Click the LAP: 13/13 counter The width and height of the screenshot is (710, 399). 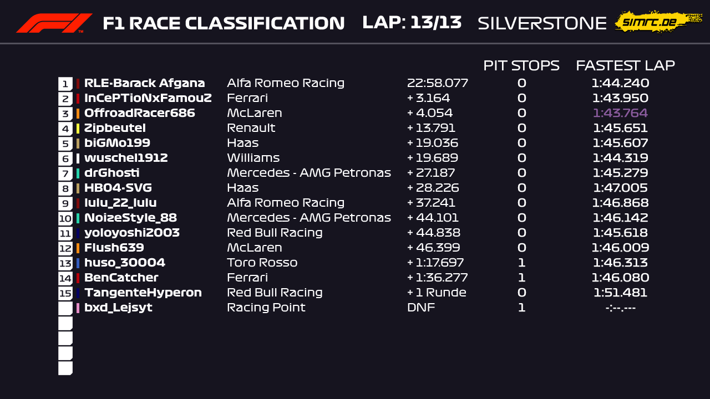[412, 23]
